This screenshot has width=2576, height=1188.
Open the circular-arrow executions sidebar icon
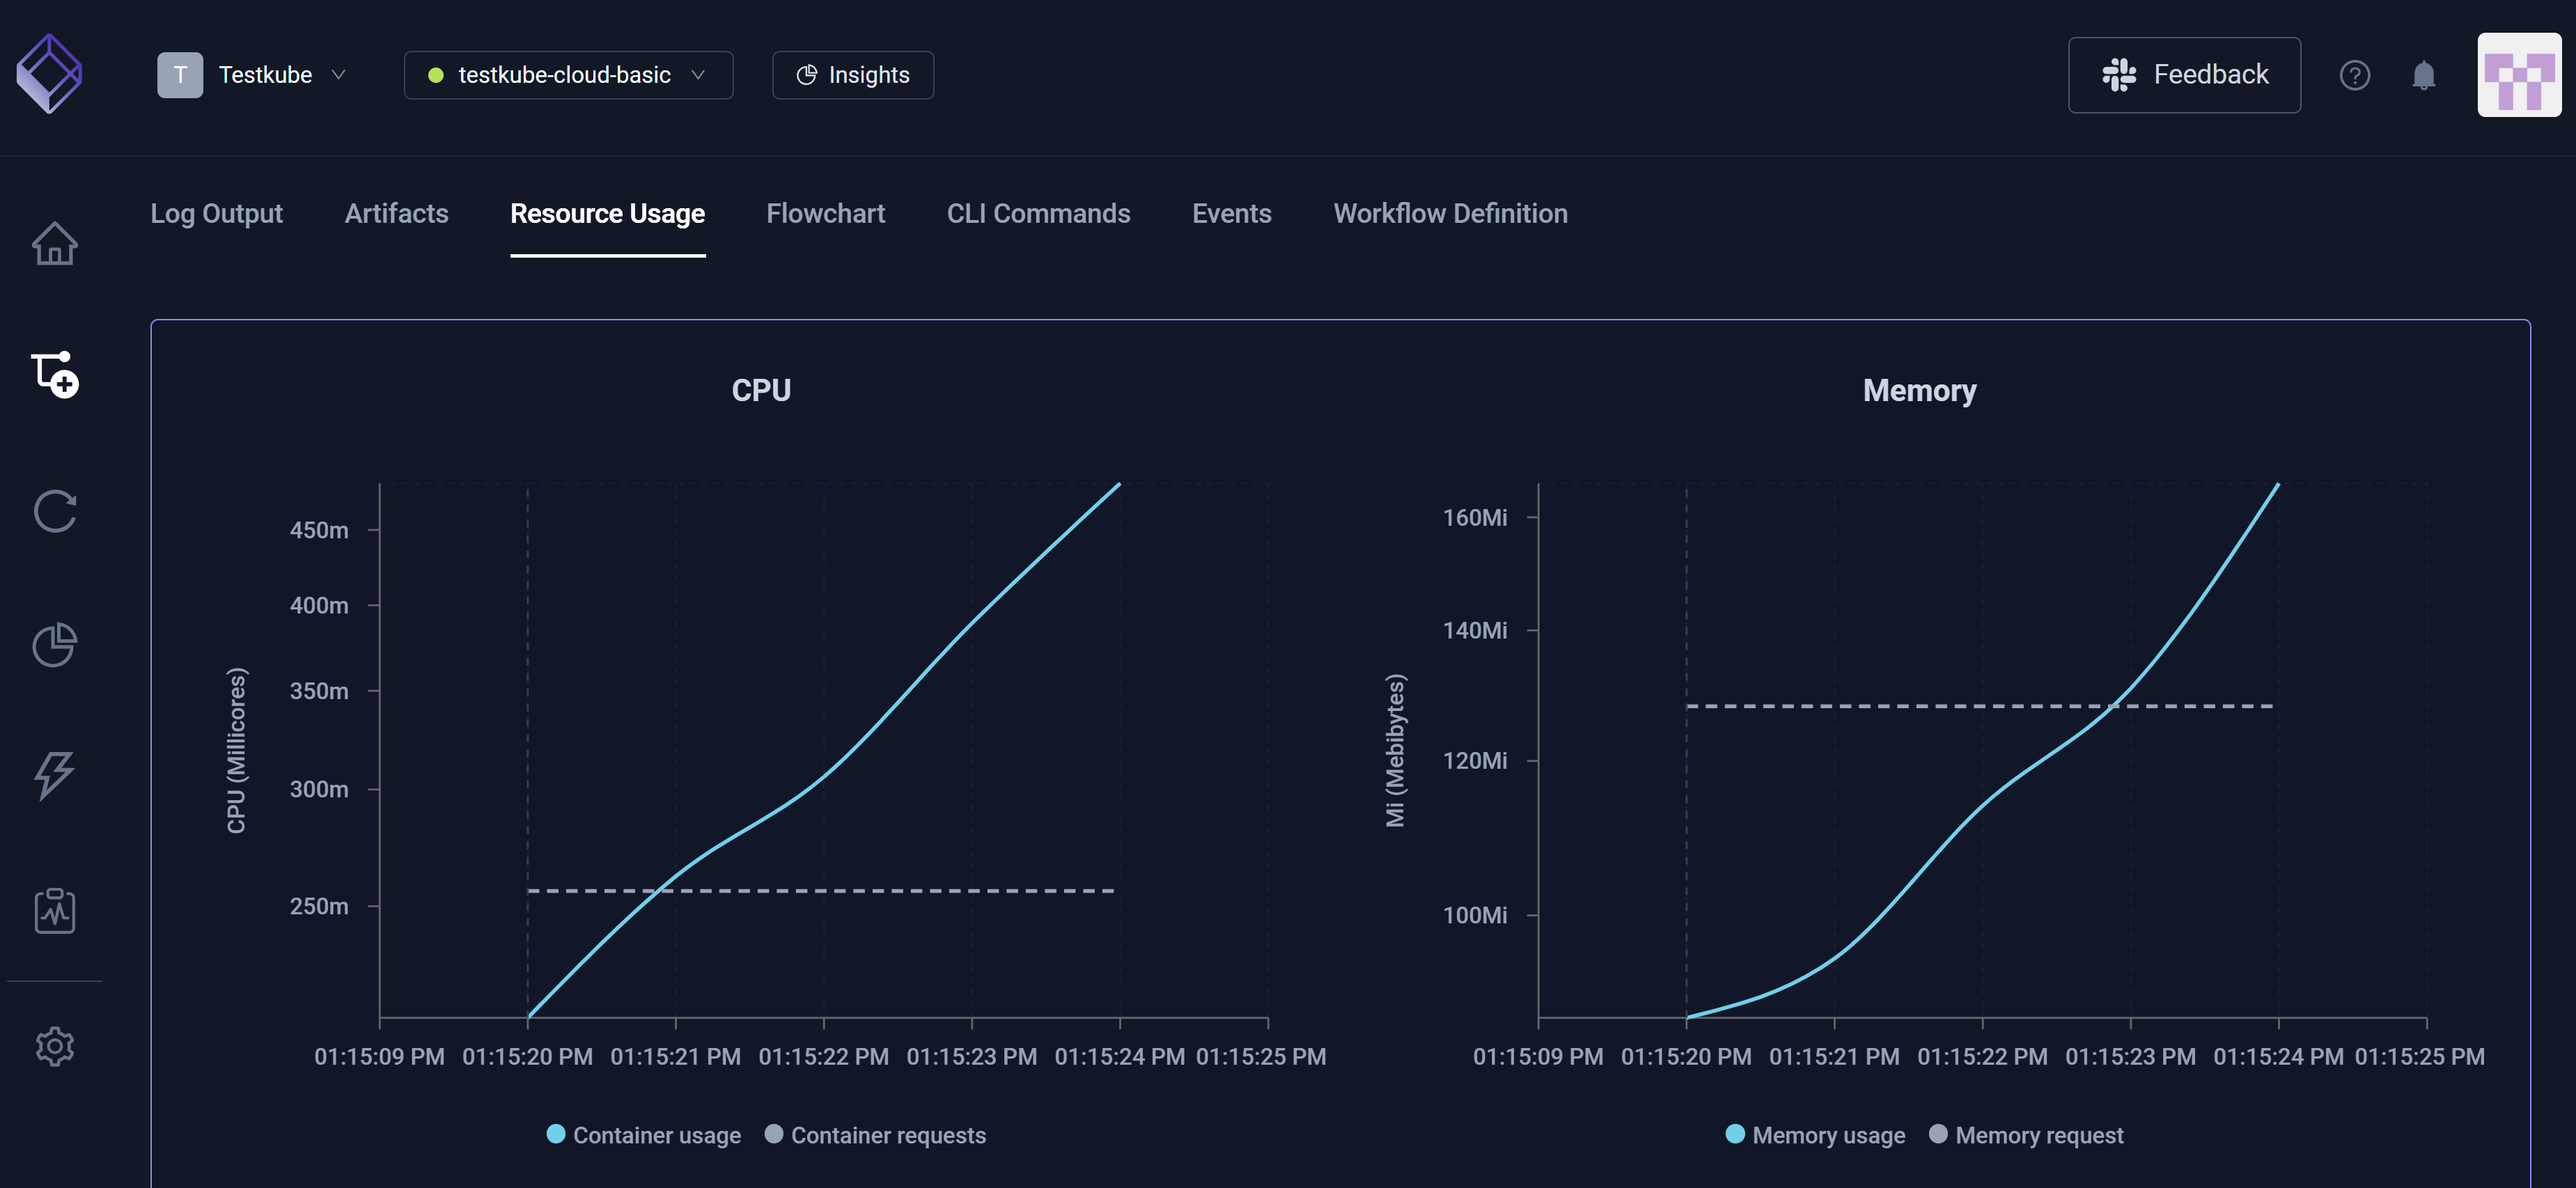point(54,511)
